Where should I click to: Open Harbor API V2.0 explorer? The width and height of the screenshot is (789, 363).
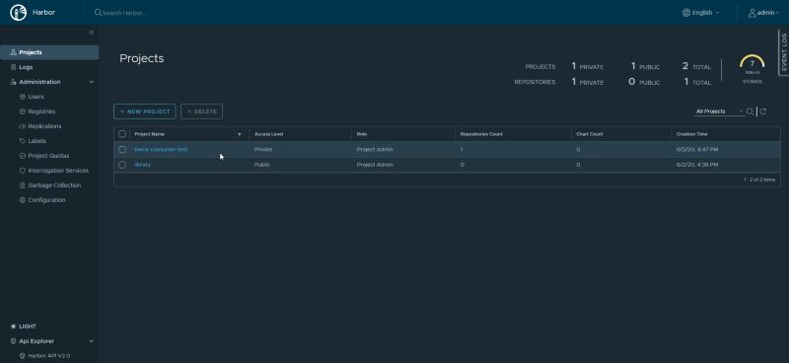(x=48, y=356)
